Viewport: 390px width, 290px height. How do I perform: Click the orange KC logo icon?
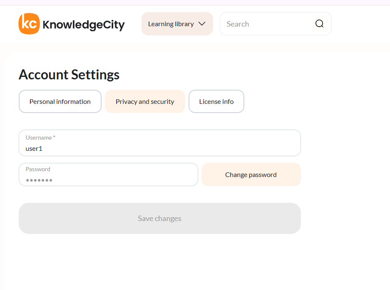point(29,24)
